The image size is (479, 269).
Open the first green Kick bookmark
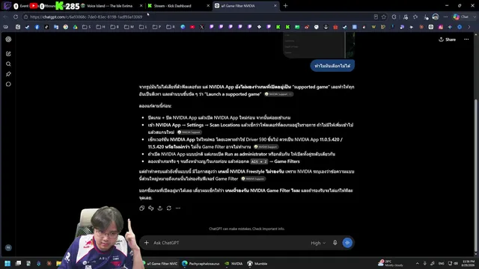(278, 27)
